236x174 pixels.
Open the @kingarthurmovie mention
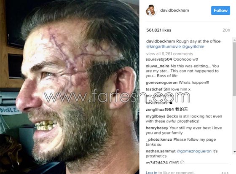pyautogui.click(x=164, y=46)
